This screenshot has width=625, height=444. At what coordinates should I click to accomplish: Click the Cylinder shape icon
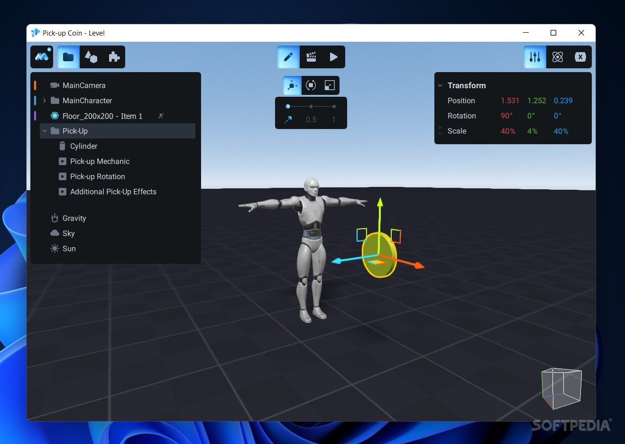point(62,146)
